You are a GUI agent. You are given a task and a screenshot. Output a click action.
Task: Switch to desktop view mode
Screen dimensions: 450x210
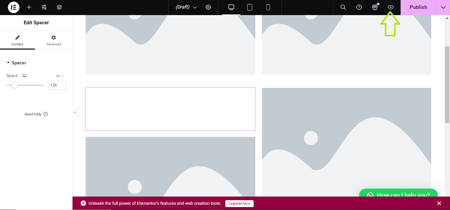point(231,7)
